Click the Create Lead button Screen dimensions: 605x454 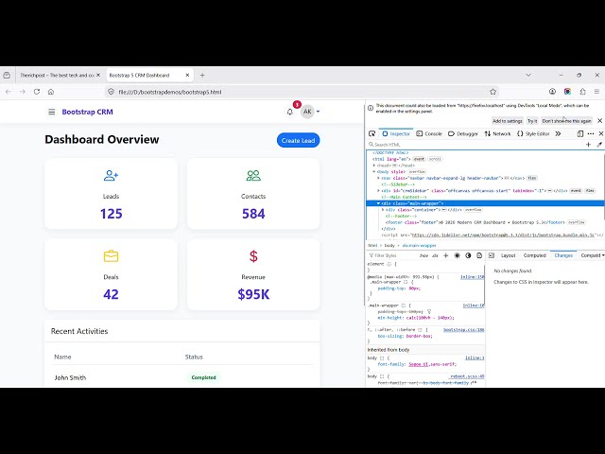coord(299,141)
